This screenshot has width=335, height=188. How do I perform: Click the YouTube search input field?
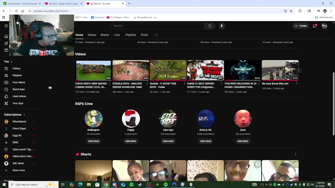point(158,26)
